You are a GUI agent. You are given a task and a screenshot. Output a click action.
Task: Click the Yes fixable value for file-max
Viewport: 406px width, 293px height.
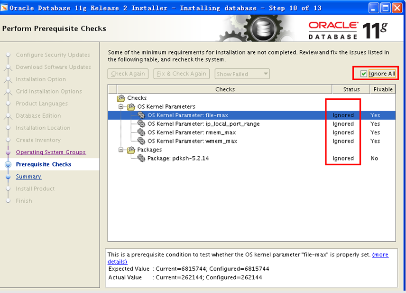375,115
